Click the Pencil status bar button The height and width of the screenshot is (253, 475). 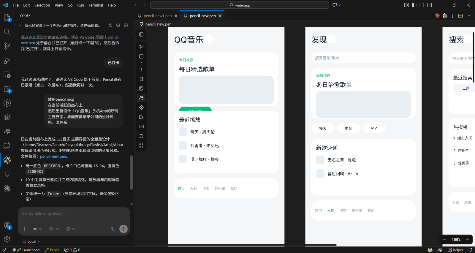point(52,250)
